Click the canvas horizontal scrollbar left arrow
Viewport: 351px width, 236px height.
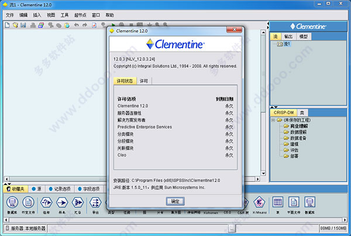tap(6, 179)
